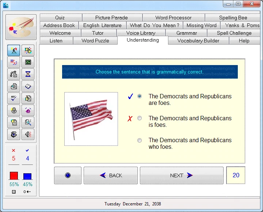
Task: Switch to the Listen tab
Action: coord(56,41)
